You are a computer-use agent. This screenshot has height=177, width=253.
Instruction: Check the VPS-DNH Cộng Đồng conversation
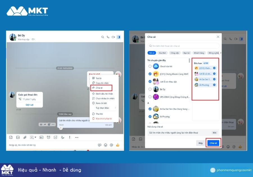click(150, 97)
